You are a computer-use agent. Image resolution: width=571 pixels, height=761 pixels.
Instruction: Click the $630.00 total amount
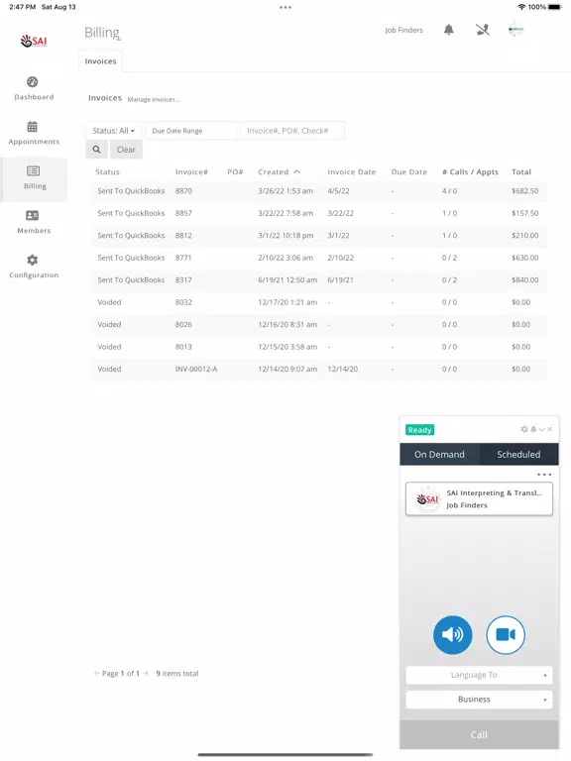[524, 258]
